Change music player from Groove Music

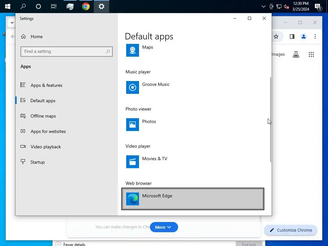click(193, 87)
